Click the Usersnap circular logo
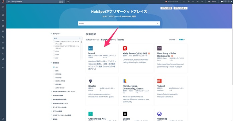The width and height of the screenshot is (233, 121). [159, 114]
